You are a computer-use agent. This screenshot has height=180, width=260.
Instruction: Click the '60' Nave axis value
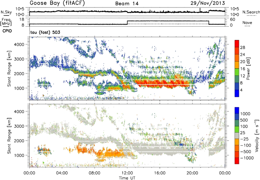click(x=233, y=19)
